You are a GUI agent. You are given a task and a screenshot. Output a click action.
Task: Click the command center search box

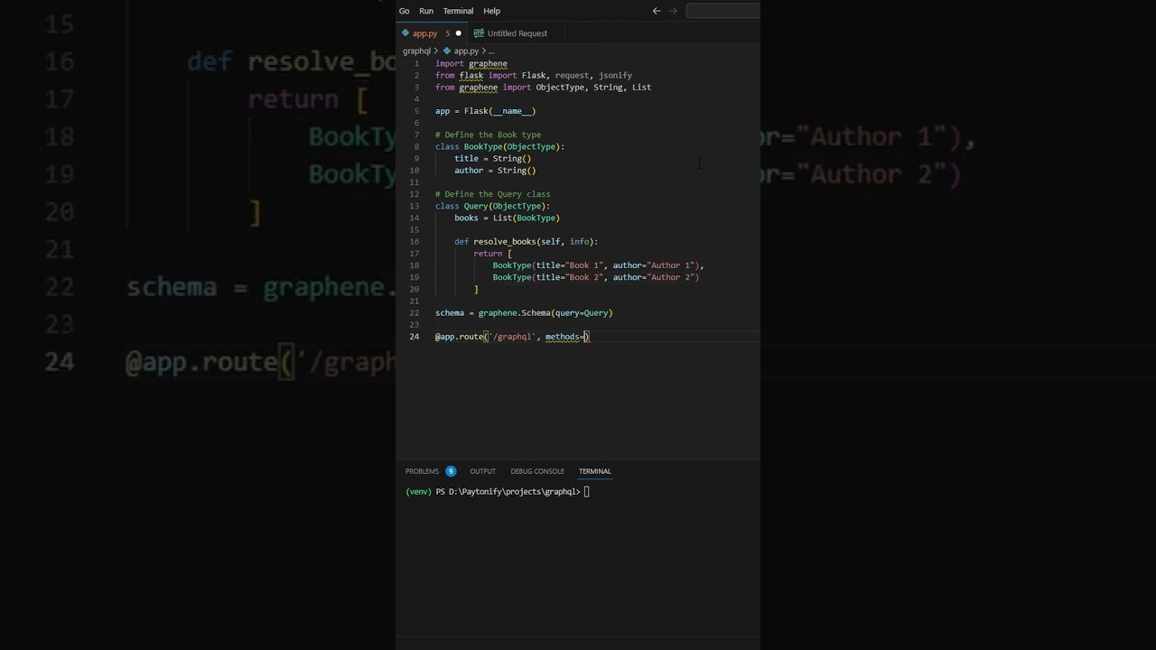722,11
